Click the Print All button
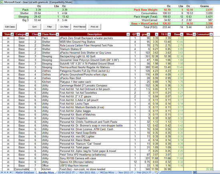 point(94,27)
